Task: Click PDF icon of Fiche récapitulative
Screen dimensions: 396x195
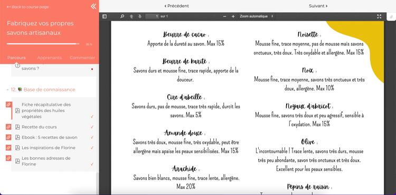Action: coord(17,110)
